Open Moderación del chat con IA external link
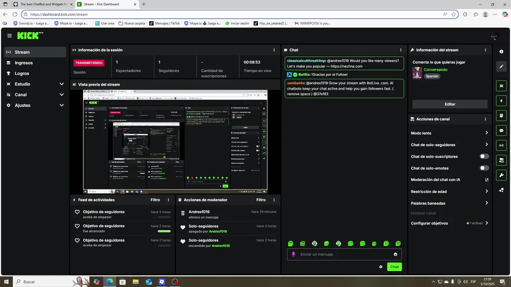The image size is (511, 287). click(x=487, y=180)
